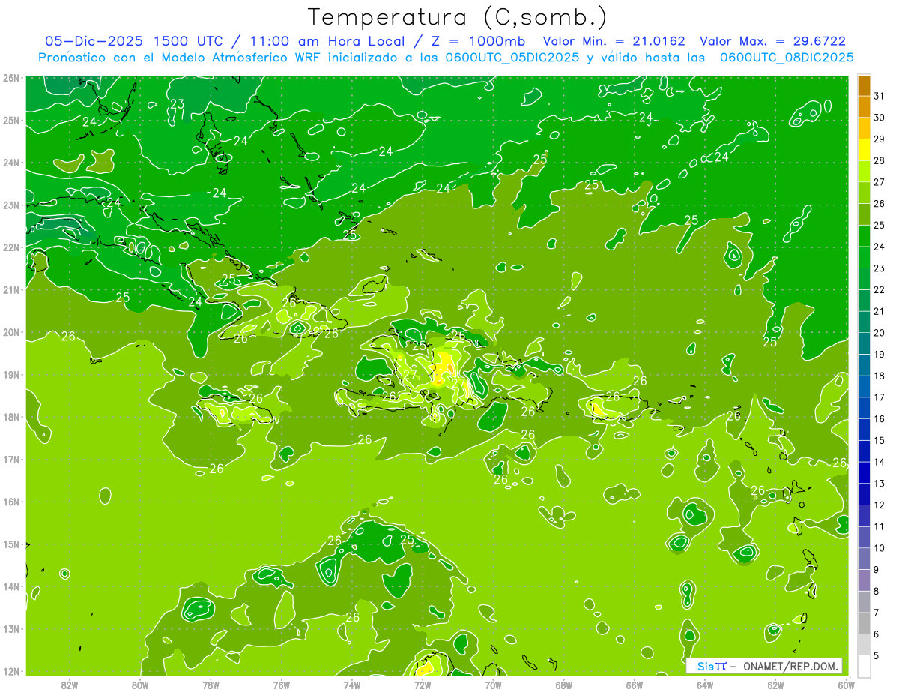Click the "0600UTC_08DIC2025" valid-until timestamp
This screenshot has width=899, height=695.
click(x=787, y=58)
